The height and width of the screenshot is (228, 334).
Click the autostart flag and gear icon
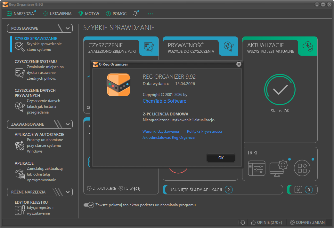tap(20, 146)
